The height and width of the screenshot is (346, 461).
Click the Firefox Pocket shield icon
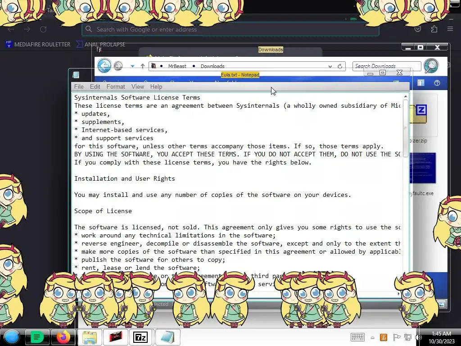pos(417,29)
